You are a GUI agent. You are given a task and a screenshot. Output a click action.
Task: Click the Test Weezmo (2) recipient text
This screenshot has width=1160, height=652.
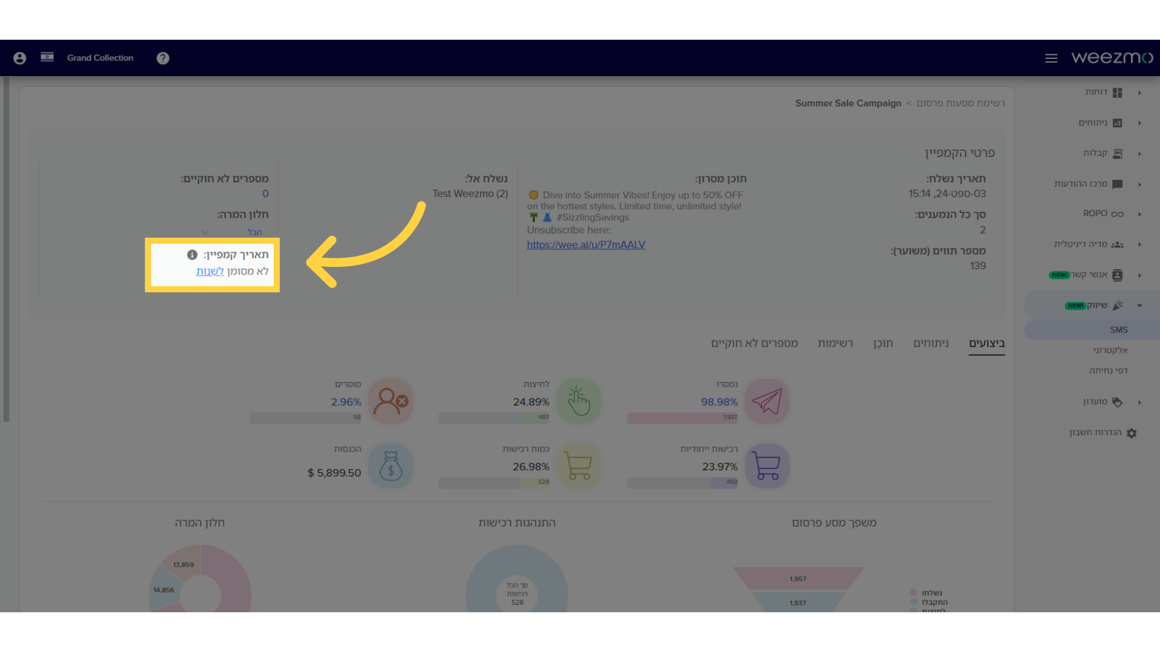pos(470,194)
